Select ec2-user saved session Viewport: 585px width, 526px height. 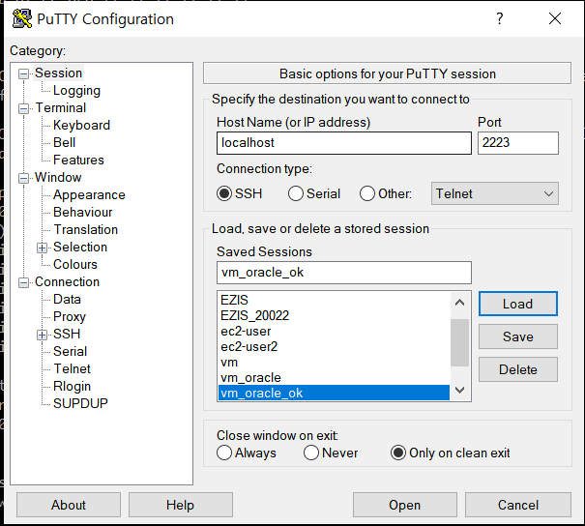[334, 332]
